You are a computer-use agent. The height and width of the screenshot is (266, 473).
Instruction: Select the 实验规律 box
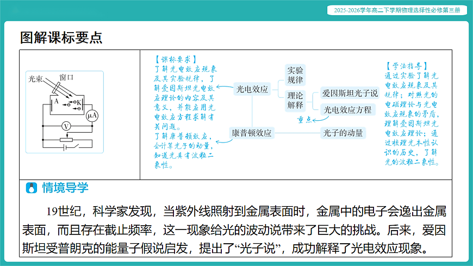click(295, 75)
